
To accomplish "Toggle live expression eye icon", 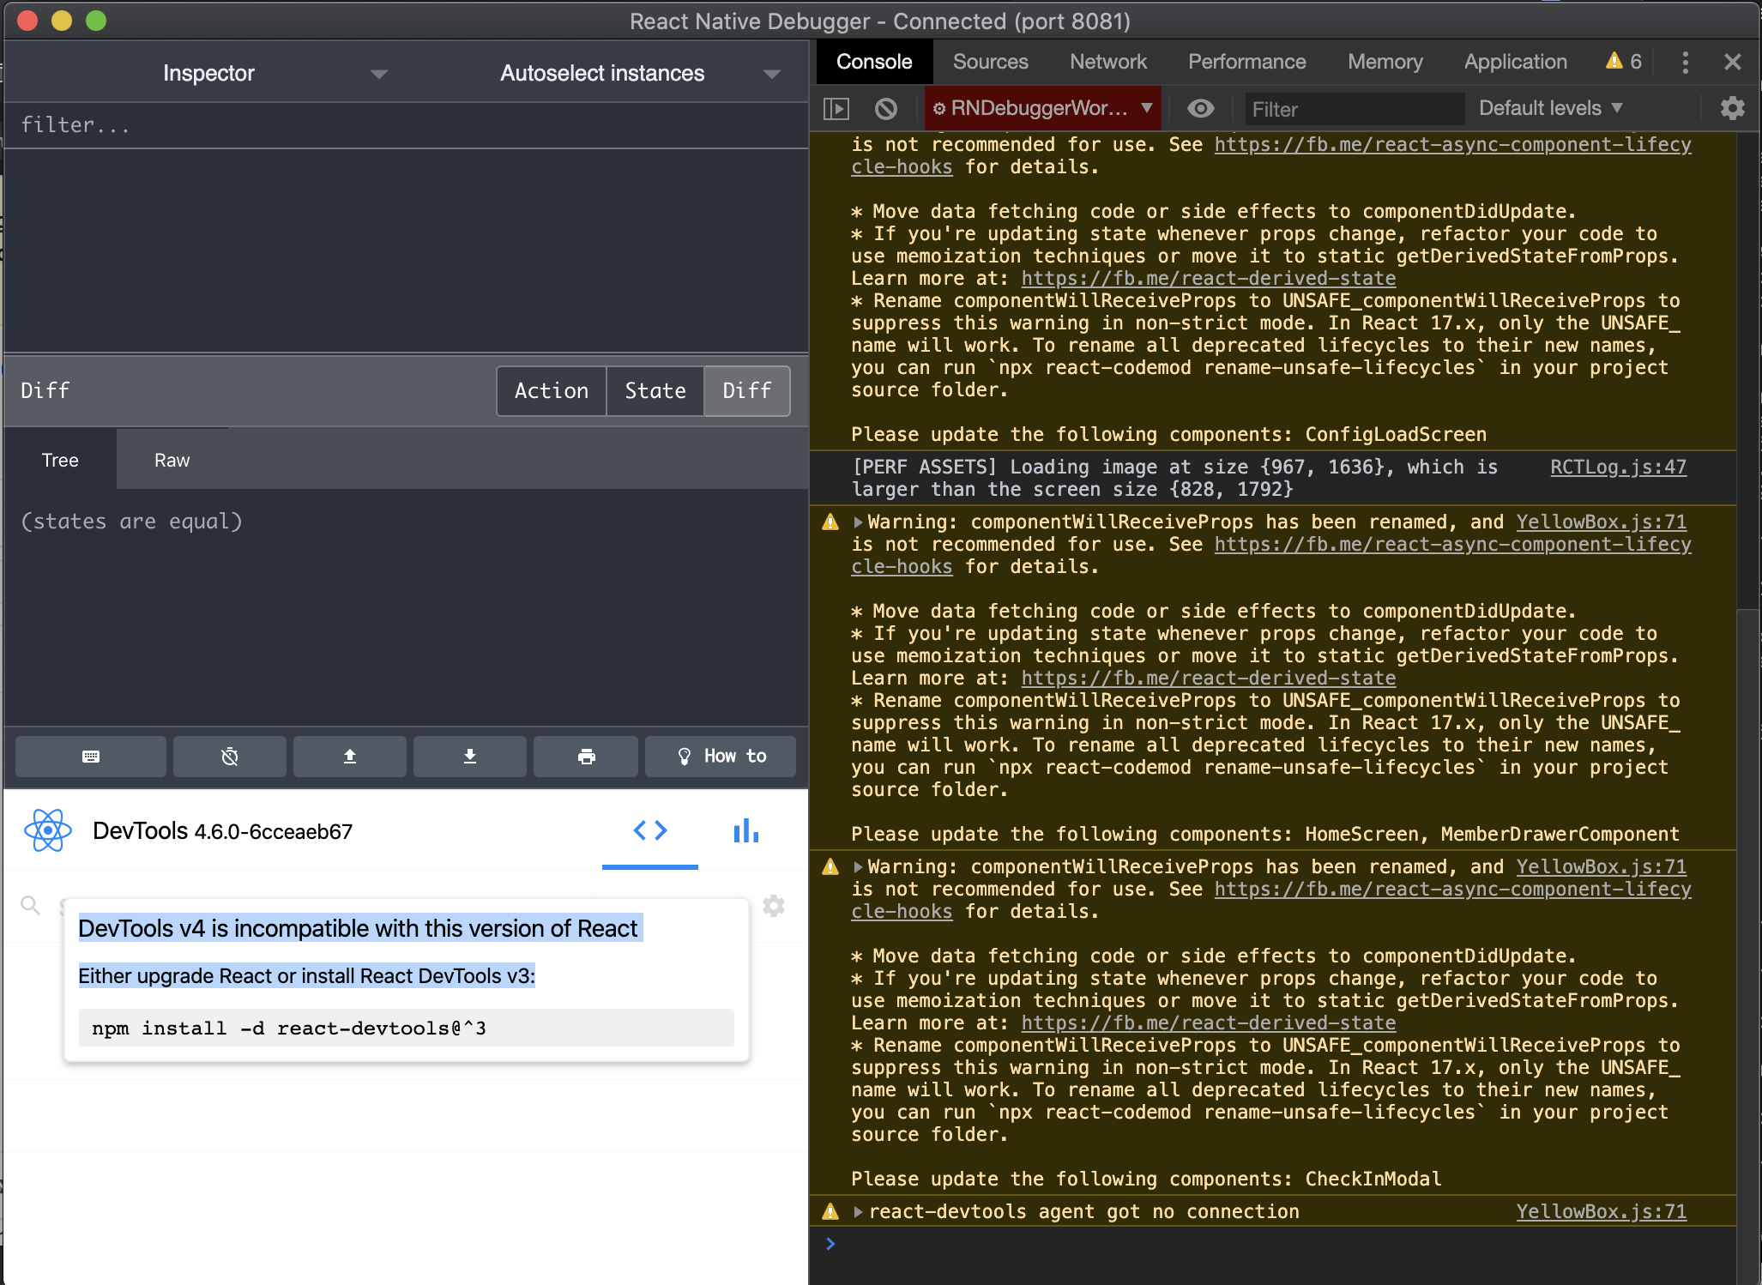I will pos(1200,108).
